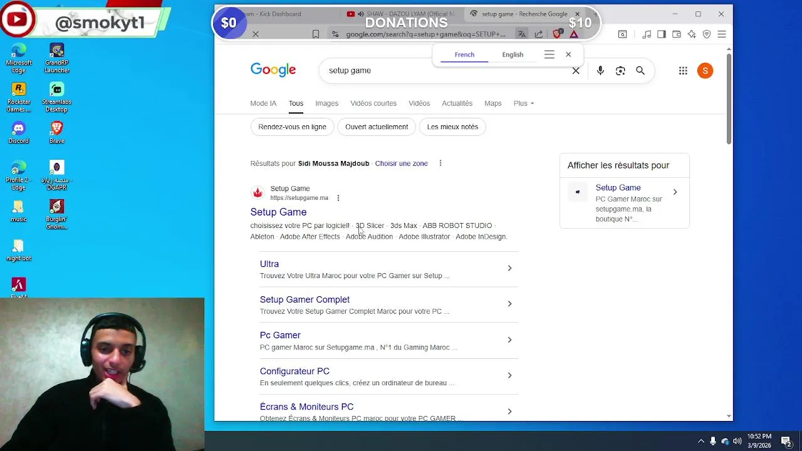Close the translate popup
The width and height of the screenshot is (802, 451).
click(x=568, y=54)
